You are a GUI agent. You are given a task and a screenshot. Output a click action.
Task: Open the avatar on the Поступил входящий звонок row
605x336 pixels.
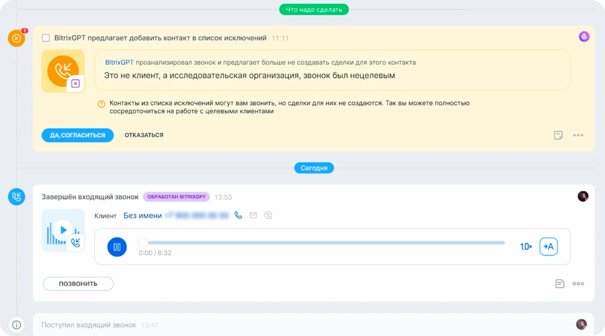(x=581, y=324)
